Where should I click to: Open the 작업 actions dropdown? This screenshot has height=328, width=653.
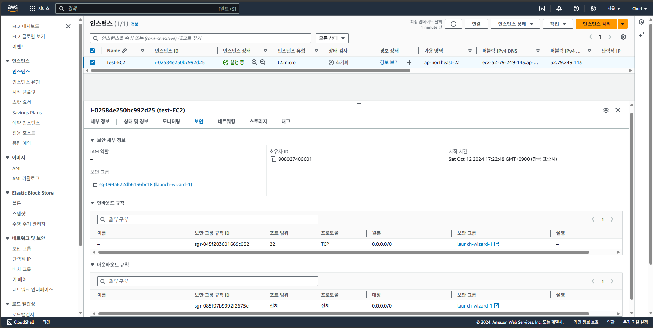[558, 24]
